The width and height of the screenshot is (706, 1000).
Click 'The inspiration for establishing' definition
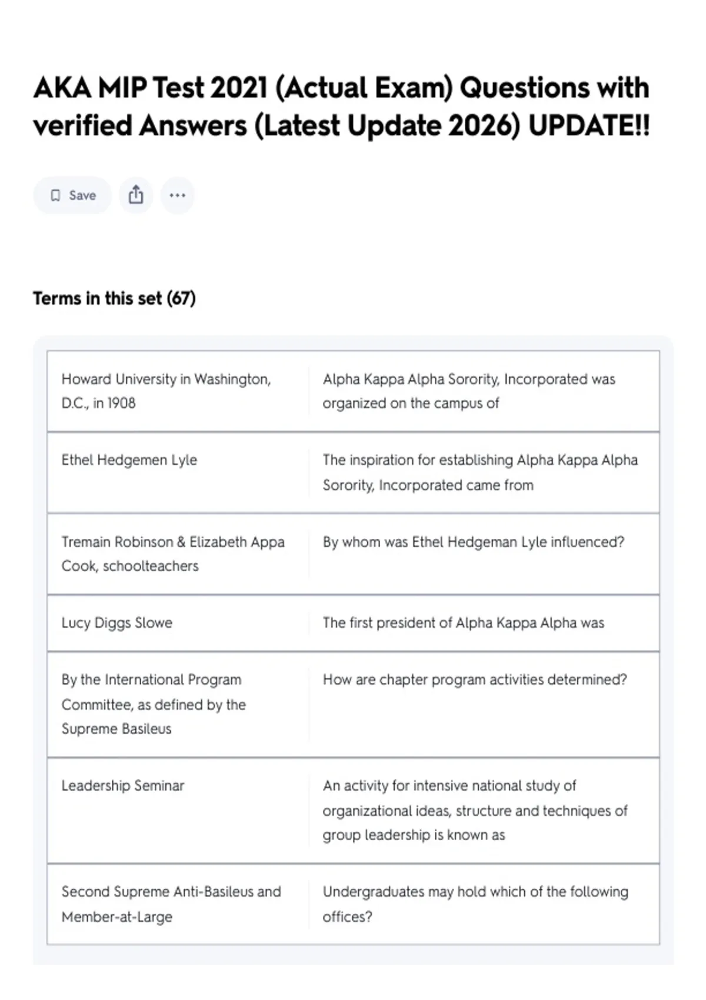point(480,472)
